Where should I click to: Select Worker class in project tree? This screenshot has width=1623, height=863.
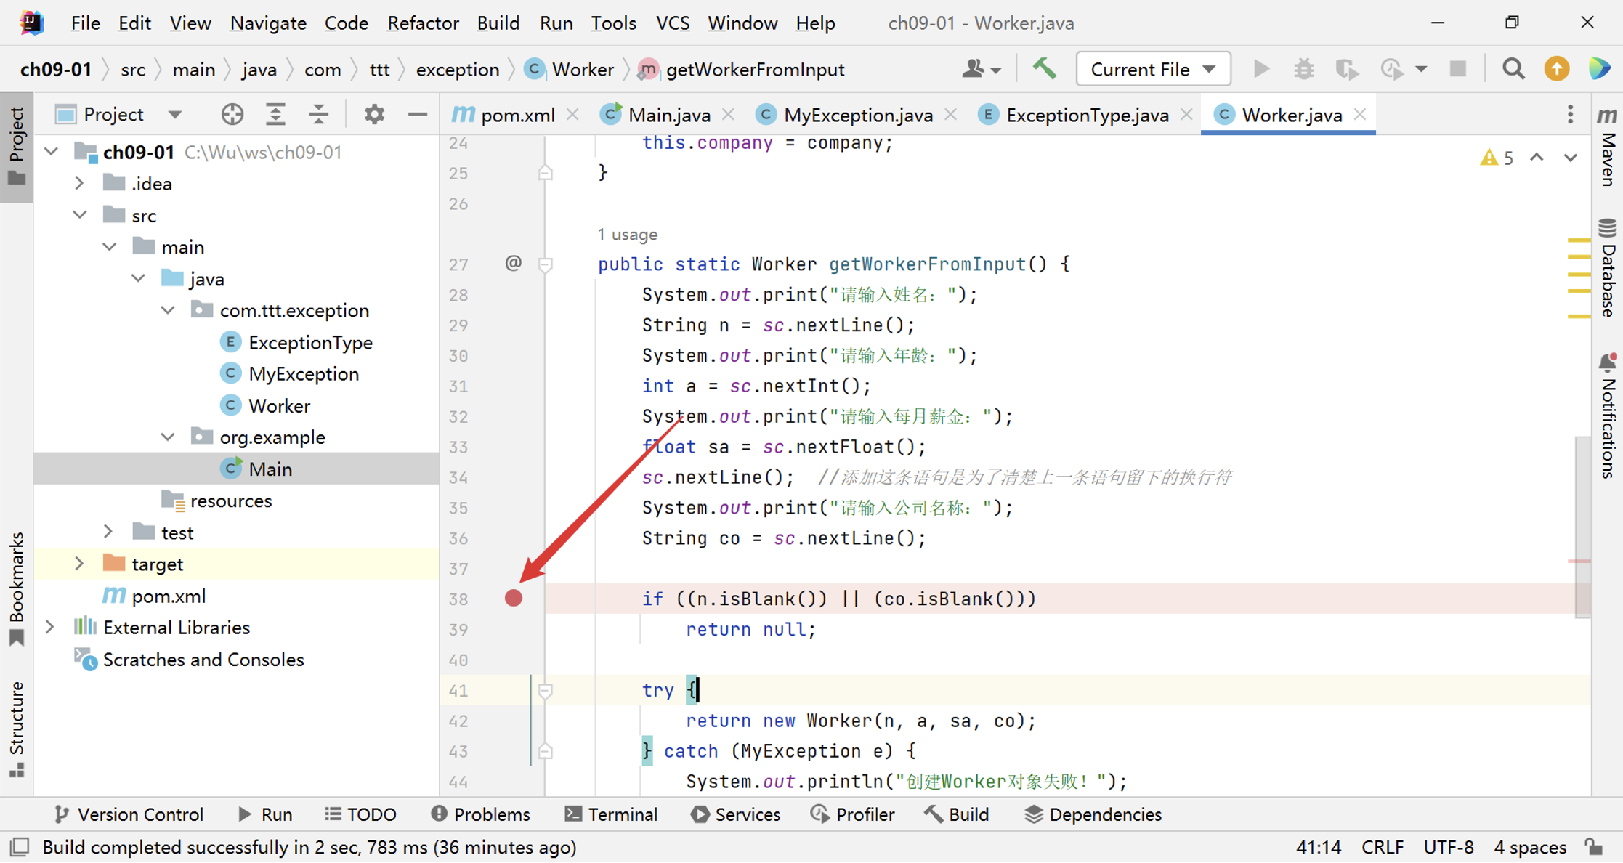[x=279, y=405]
